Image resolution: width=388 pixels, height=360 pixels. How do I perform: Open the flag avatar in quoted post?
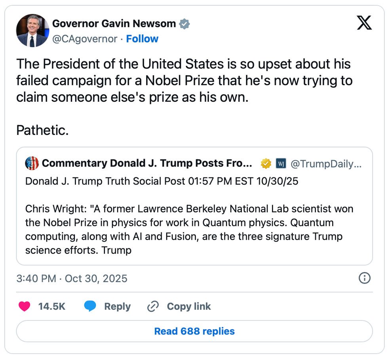(32, 163)
